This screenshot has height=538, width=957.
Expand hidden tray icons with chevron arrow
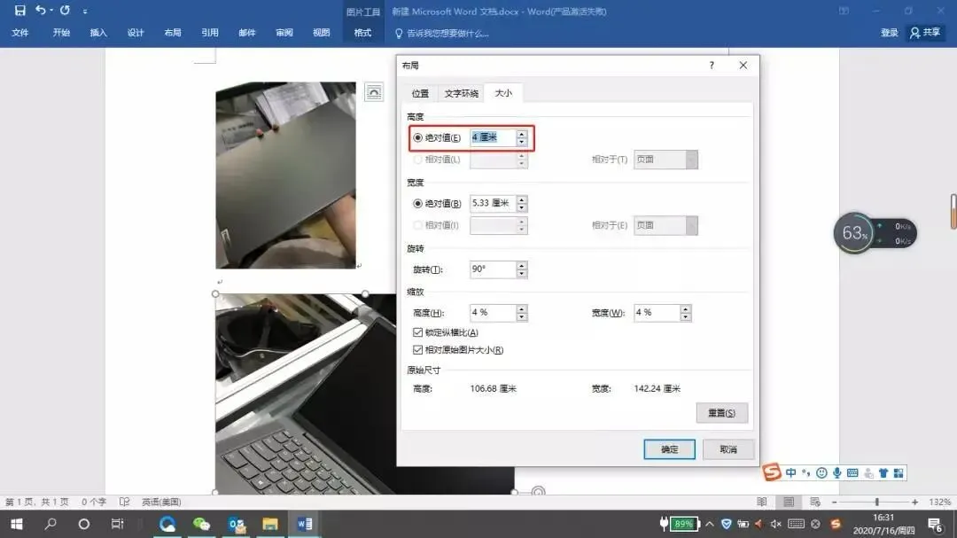point(708,523)
